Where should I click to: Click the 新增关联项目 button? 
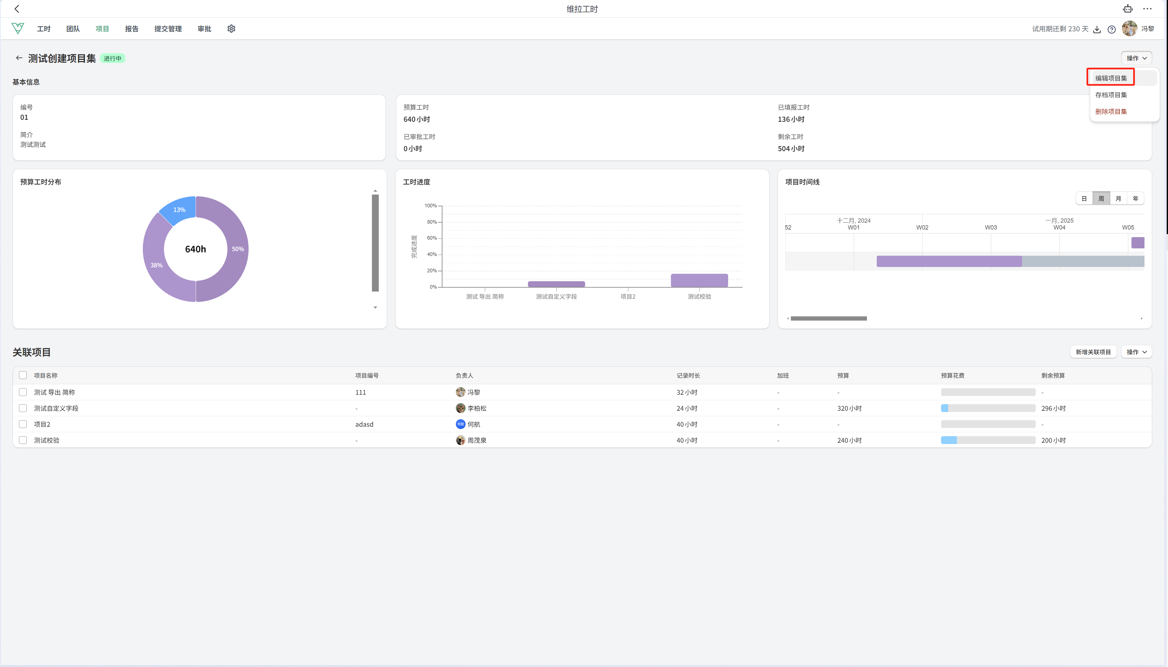[x=1093, y=352]
